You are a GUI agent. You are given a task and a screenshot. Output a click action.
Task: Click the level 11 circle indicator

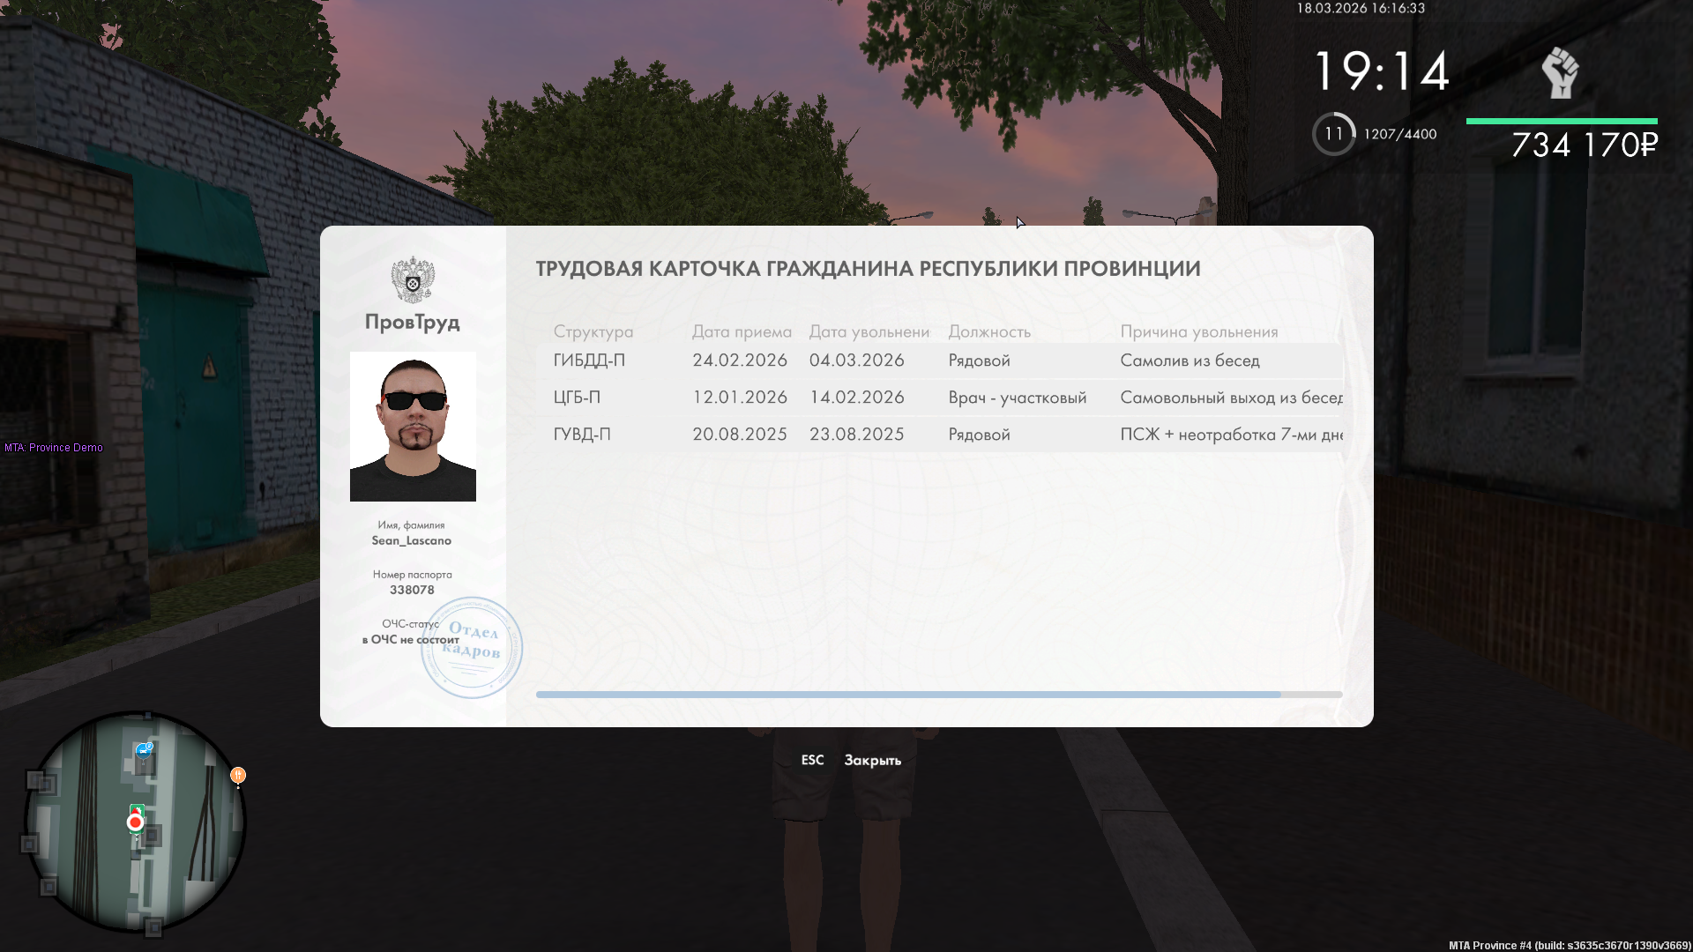1333,134
